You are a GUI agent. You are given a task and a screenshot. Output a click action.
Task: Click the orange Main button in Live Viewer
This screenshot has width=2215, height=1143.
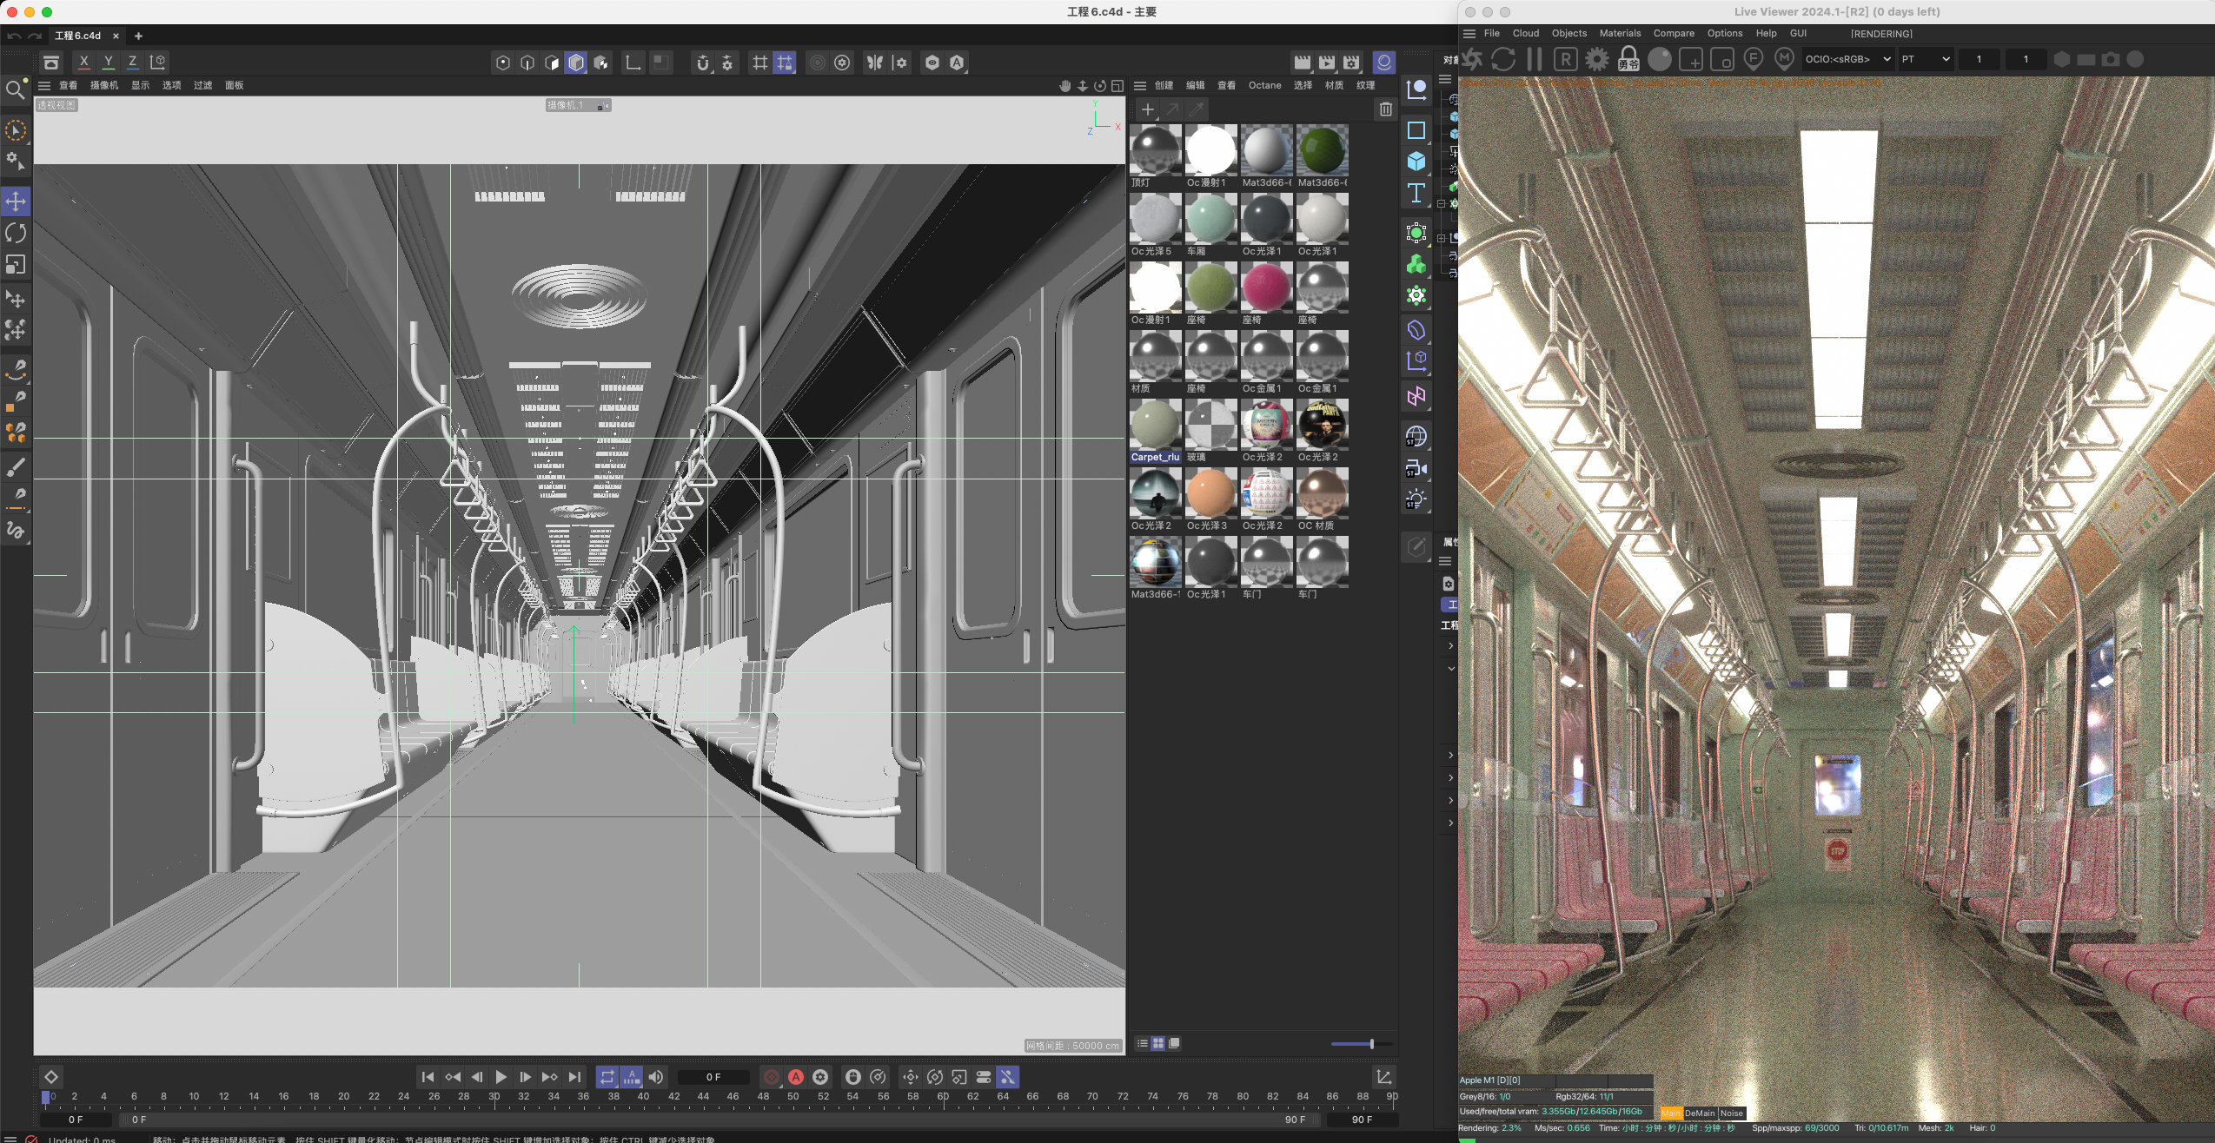tap(1670, 1113)
